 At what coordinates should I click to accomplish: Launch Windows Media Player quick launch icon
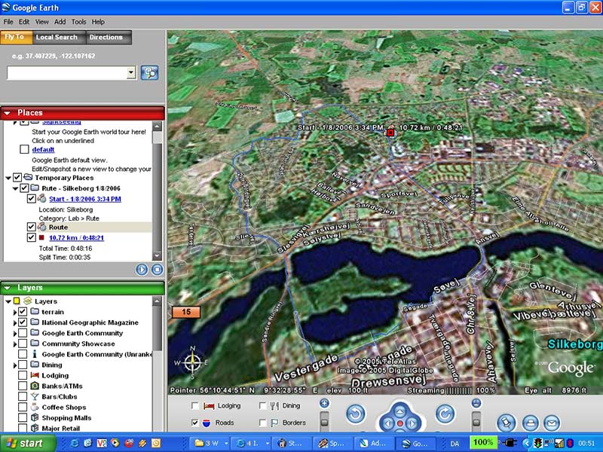coord(115,443)
